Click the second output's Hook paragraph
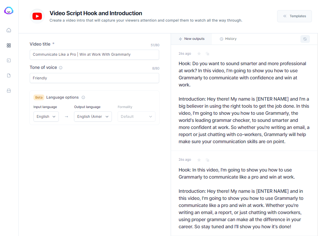 (237, 174)
